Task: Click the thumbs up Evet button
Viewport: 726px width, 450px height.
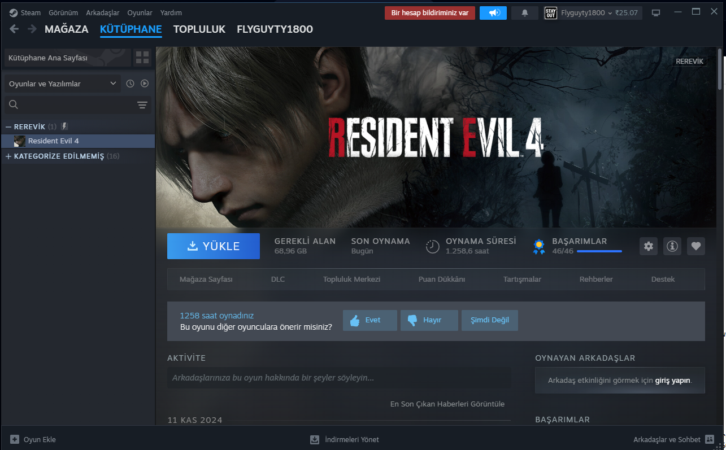Action: (x=370, y=320)
